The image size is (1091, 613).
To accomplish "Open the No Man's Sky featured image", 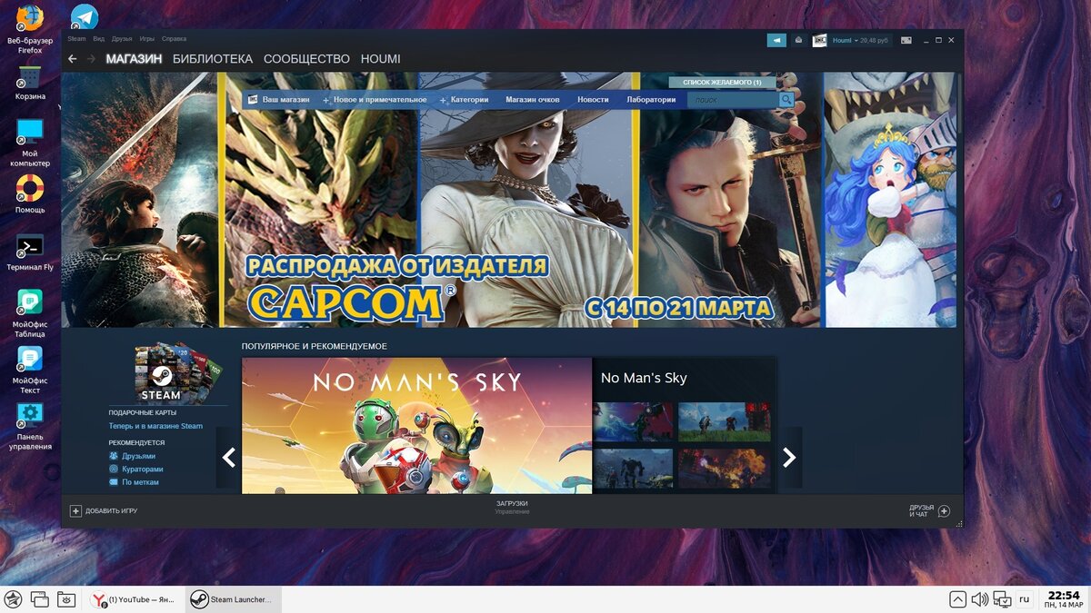I will pyautogui.click(x=416, y=426).
